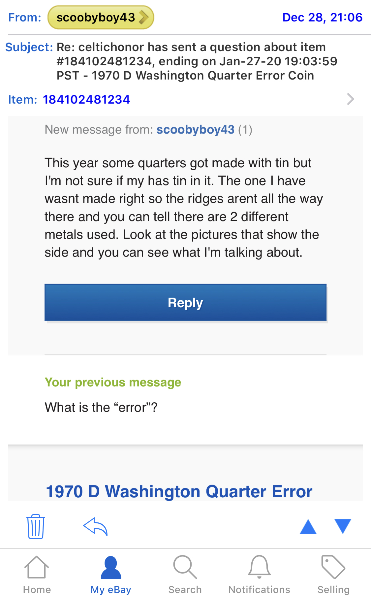The width and height of the screenshot is (371, 597).
Task: Delete message with trash can icon
Action: tap(36, 526)
